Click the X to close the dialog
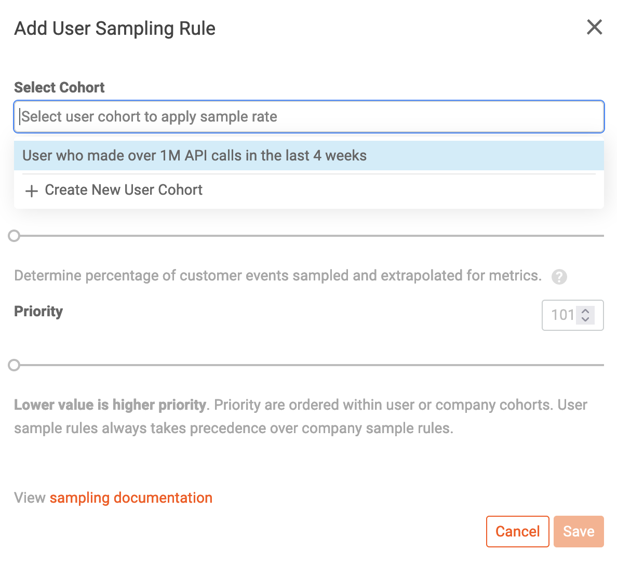The image size is (617, 564). point(594,27)
